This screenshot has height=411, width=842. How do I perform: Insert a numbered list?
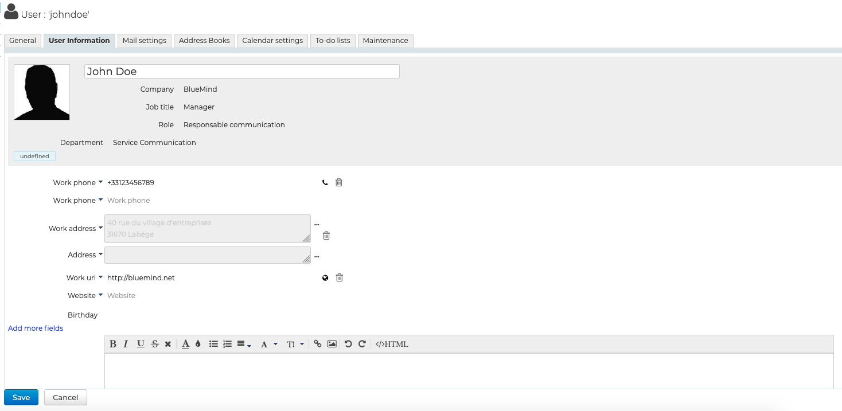pos(227,344)
